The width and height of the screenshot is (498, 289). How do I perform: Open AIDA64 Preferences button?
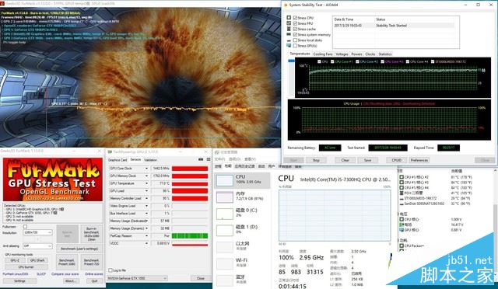(419, 160)
